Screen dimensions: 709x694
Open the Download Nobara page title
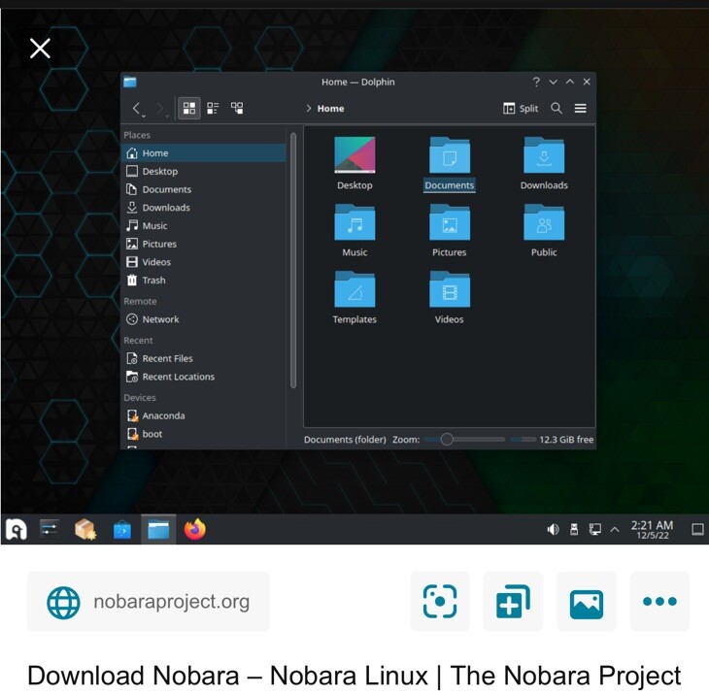click(x=354, y=676)
